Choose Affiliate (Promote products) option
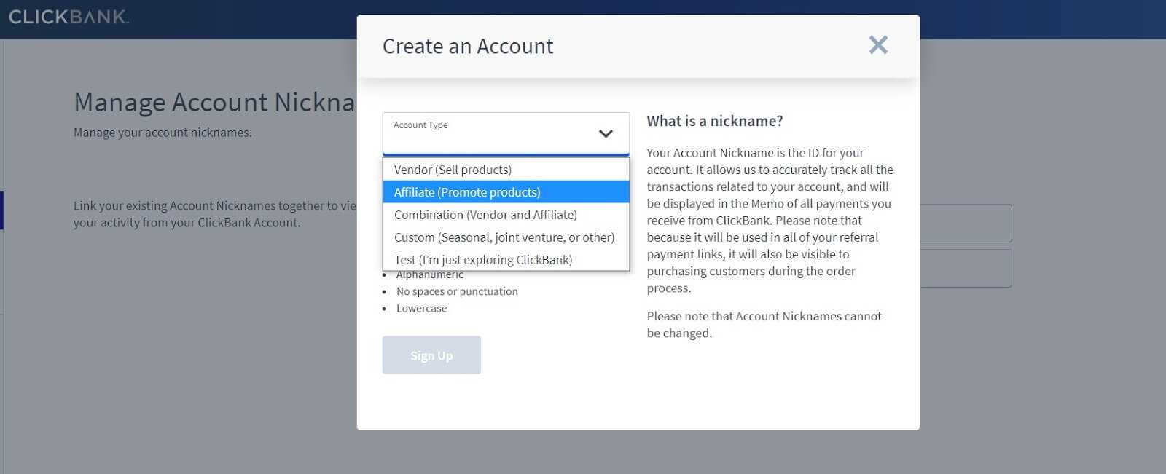Viewport: 1166px width, 474px height. click(506, 192)
